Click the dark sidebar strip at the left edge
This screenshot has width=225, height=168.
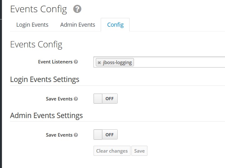pyautogui.click(x=1, y=84)
